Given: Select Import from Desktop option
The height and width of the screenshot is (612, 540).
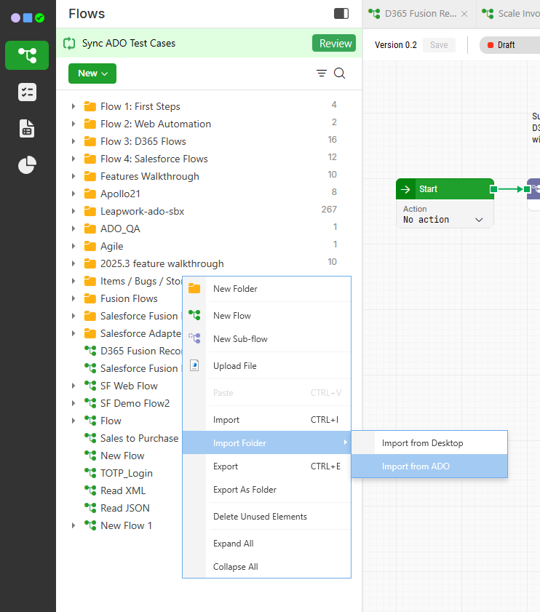Looking at the screenshot, I should (x=422, y=443).
